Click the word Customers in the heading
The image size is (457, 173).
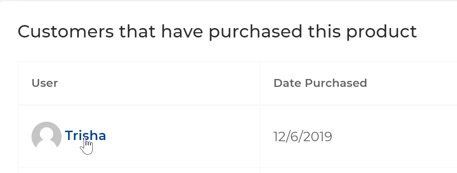click(66, 32)
